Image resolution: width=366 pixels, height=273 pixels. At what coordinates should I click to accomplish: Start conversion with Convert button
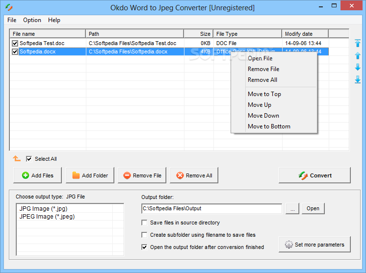tap(314, 175)
